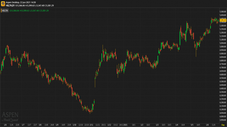Screen dimensions: 227x127
Task: Click the 3,950.00 price axis label
Action: [223, 120]
